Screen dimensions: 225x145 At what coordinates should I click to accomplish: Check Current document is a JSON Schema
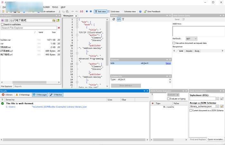[x=191, y=111]
